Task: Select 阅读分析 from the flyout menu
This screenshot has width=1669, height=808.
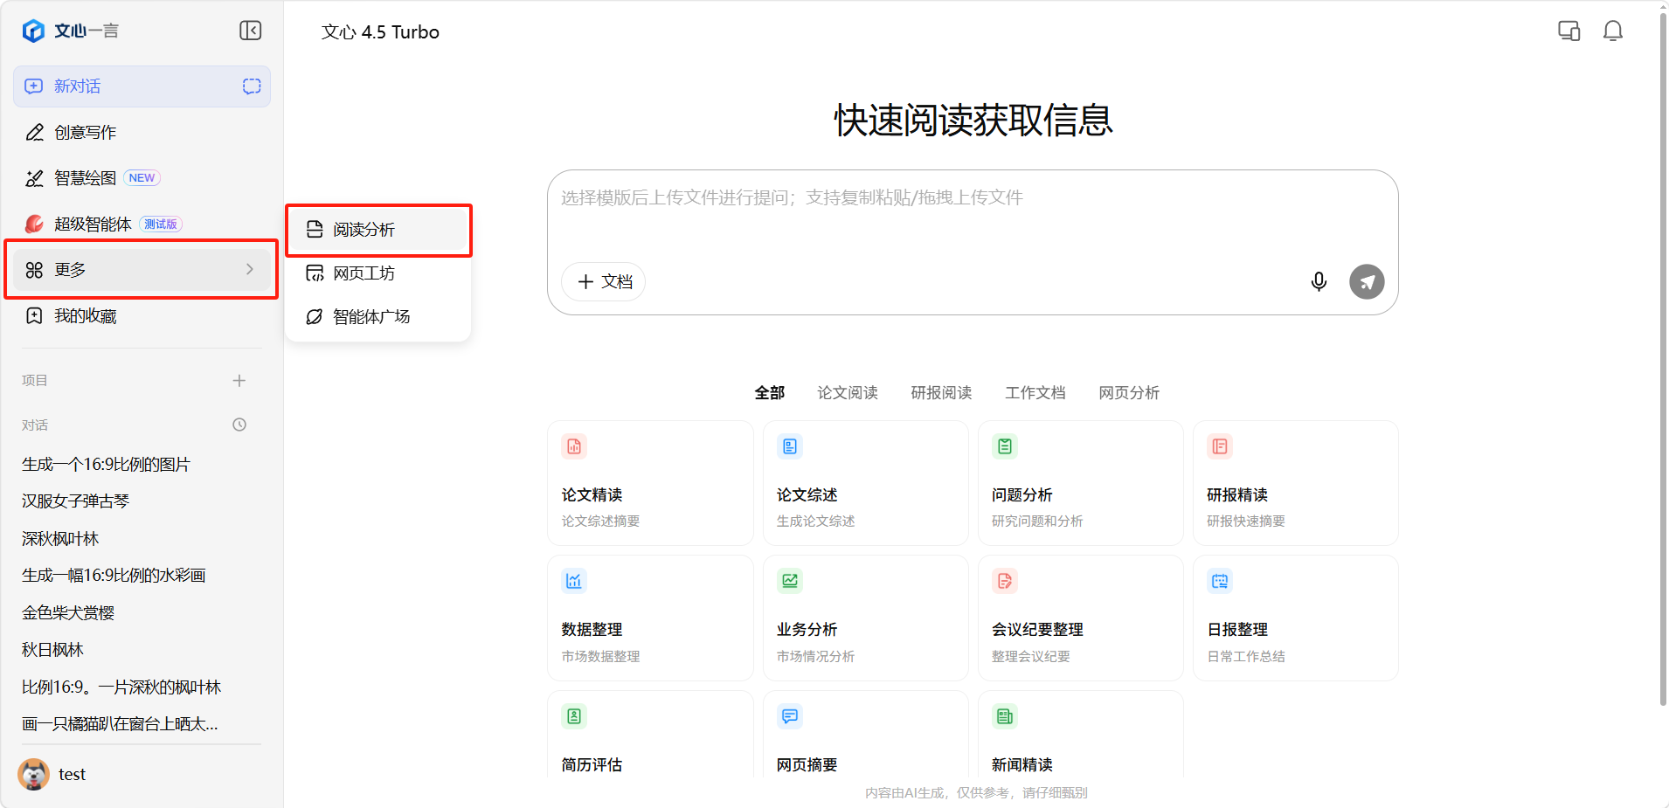Action: 378,230
